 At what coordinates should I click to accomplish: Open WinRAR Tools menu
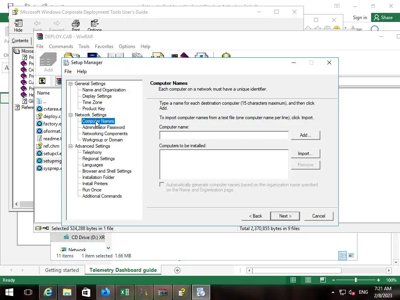point(84,46)
